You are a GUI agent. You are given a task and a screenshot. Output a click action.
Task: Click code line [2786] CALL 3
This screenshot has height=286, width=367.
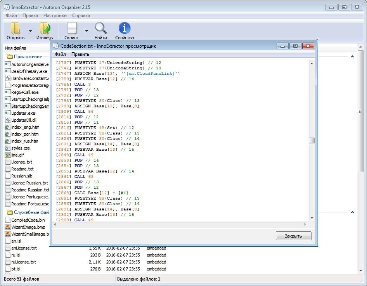click(73, 84)
